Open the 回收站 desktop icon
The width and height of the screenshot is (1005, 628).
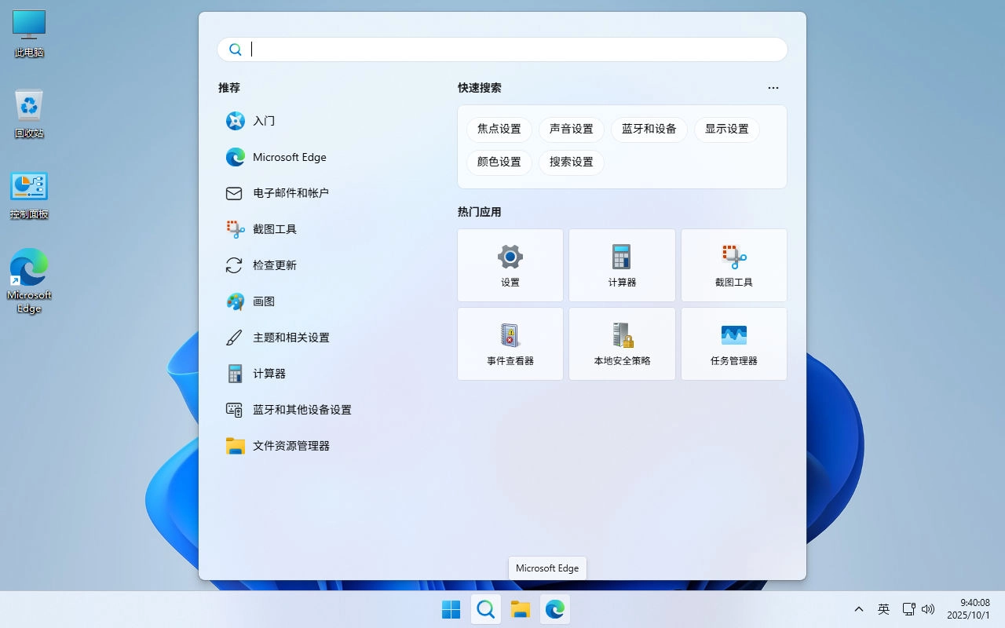(x=28, y=114)
